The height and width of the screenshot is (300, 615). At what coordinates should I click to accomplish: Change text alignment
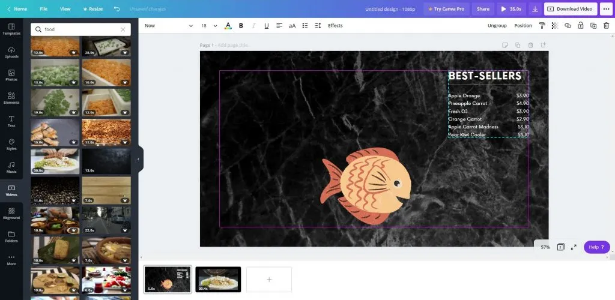click(x=279, y=25)
